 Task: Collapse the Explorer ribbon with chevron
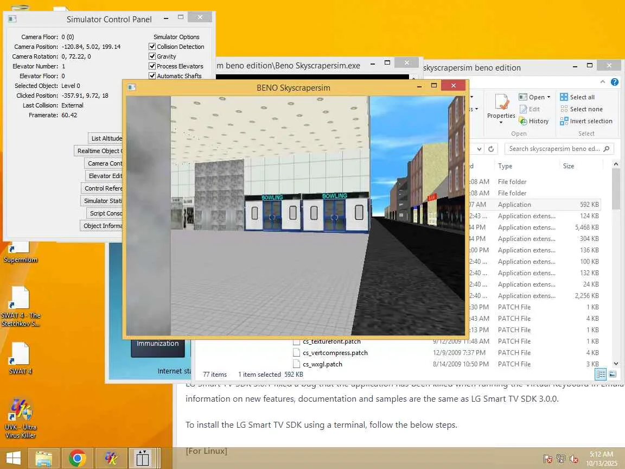(x=603, y=82)
